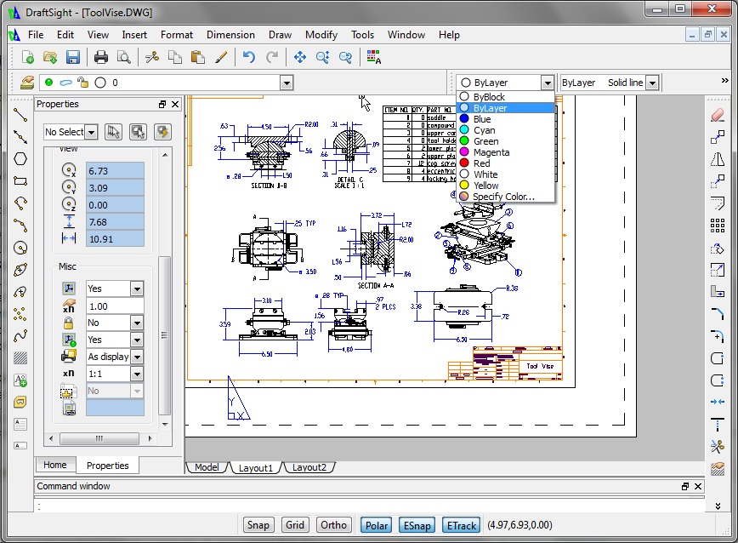Switch to the Home panel tab
The image size is (738, 543).
click(x=55, y=465)
